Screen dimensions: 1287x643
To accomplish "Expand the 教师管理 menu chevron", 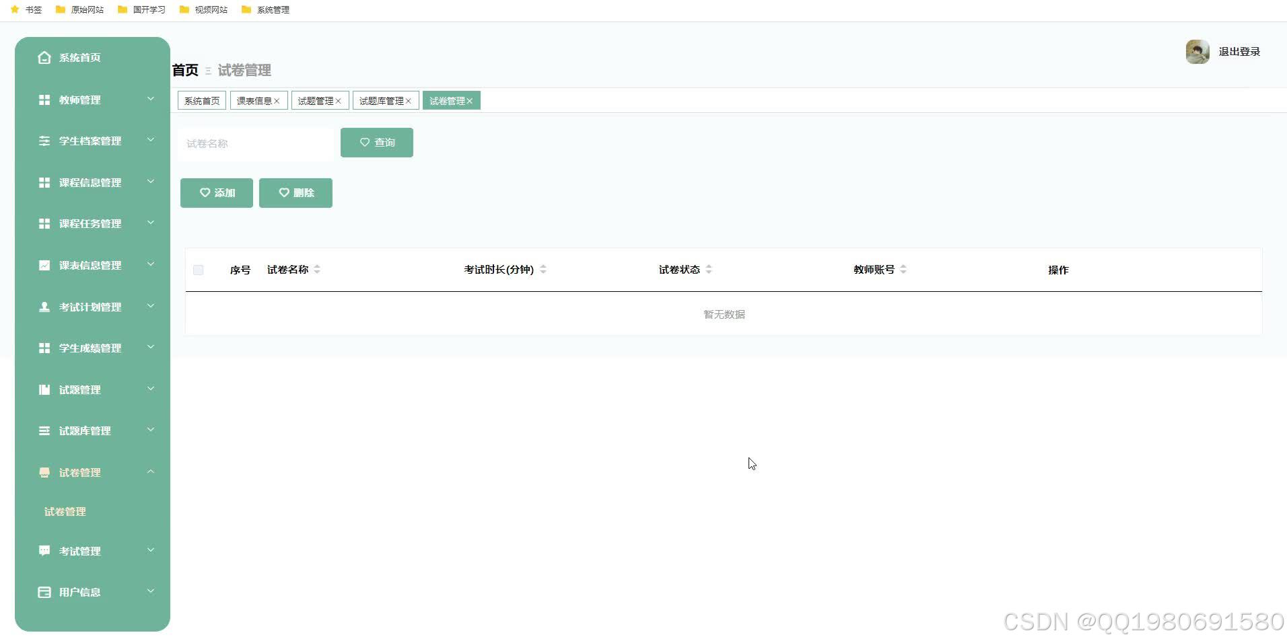I will [x=151, y=99].
